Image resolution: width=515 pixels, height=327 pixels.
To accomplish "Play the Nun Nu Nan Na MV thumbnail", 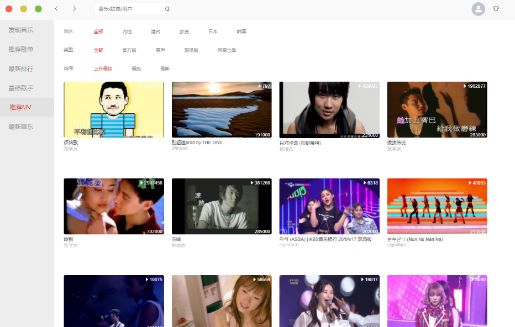I will (x=437, y=206).
